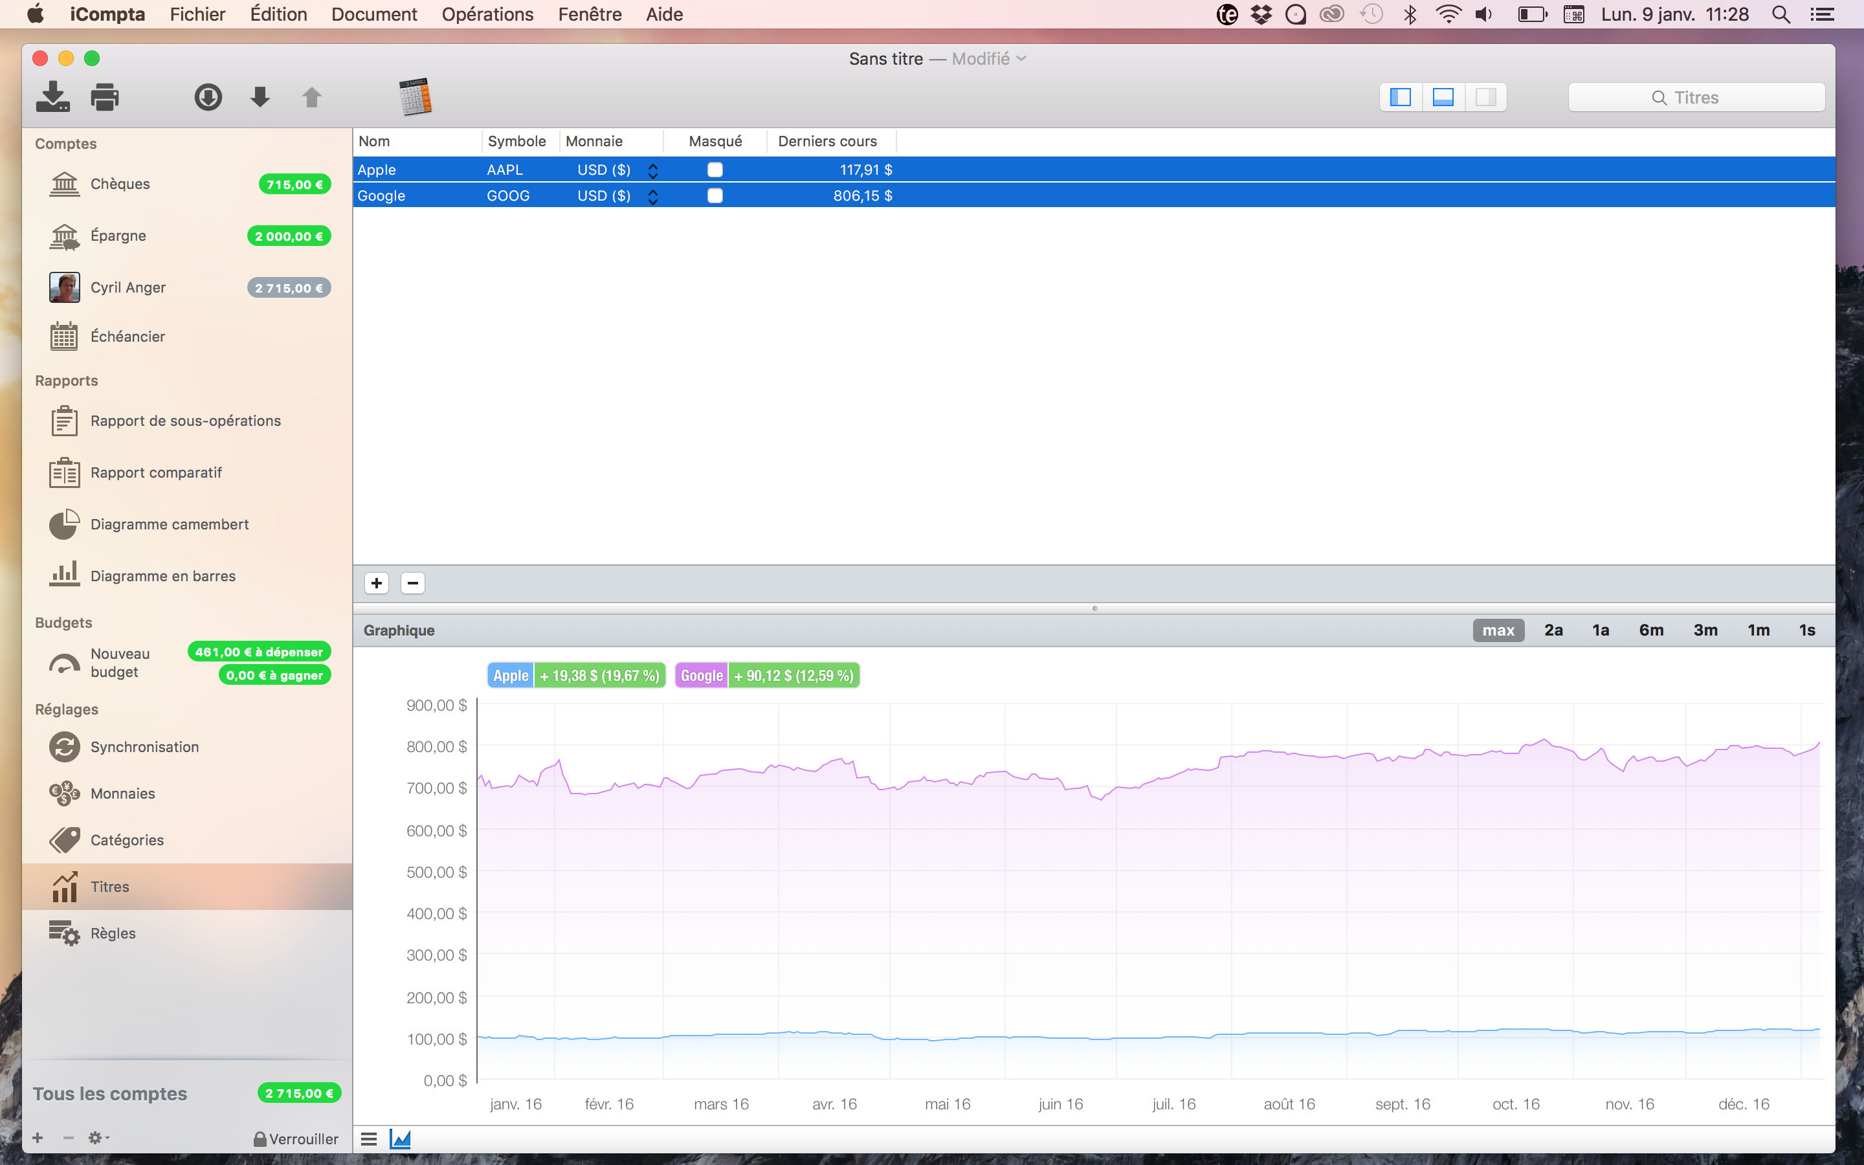The height and width of the screenshot is (1165, 1864).
Task: Click the Verrouiller lock button
Action: [x=296, y=1138]
